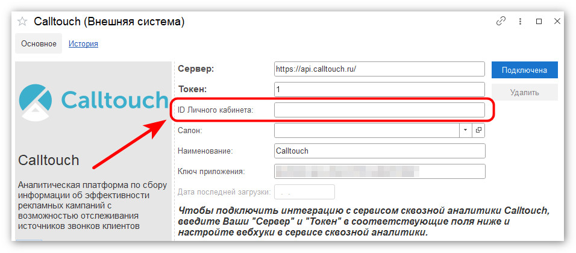Screen dimensions: 576x253
Task: Click the Аналитическая платформа description text
Action: [x=92, y=205]
